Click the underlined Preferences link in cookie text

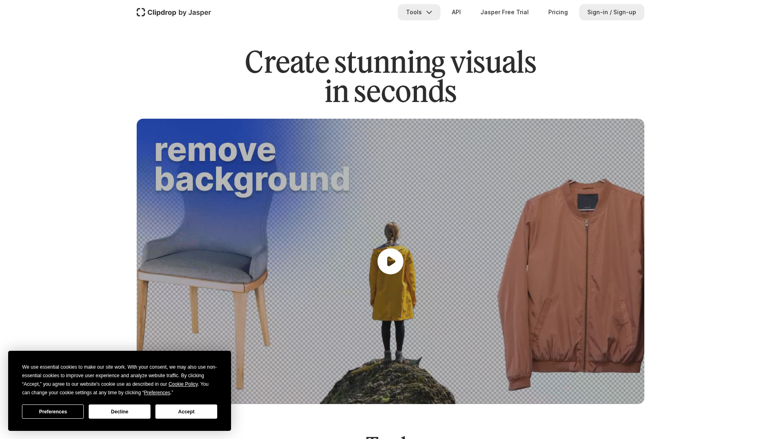click(157, 393)
